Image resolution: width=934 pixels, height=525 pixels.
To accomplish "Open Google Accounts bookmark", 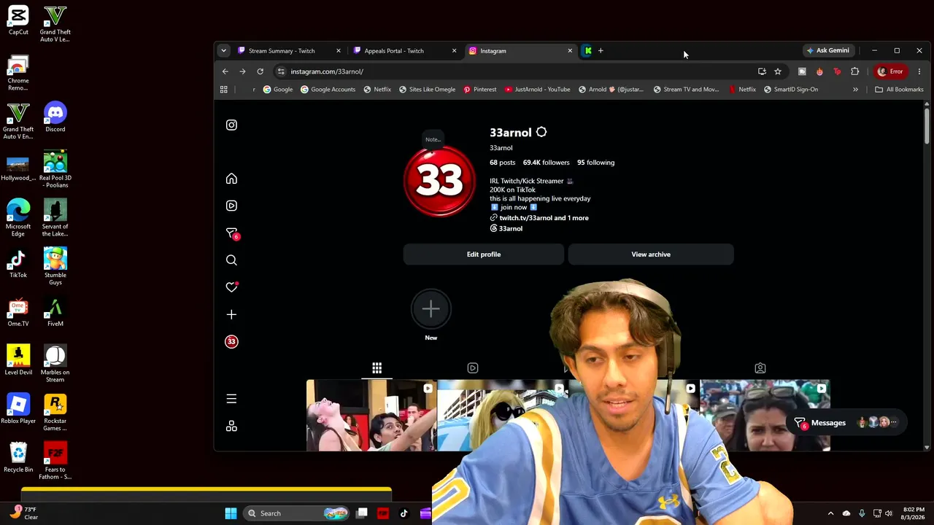I will pyautogui.click(x=328, y=90).
